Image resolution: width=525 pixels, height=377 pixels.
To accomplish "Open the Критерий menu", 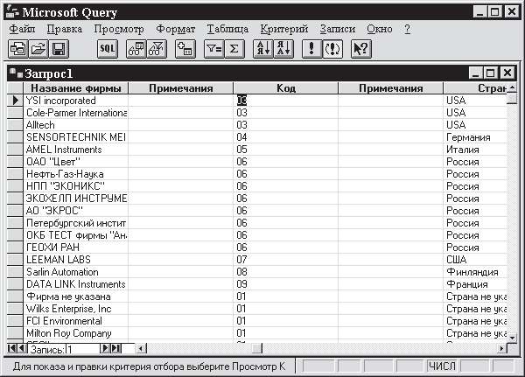I will click(284, 29).
